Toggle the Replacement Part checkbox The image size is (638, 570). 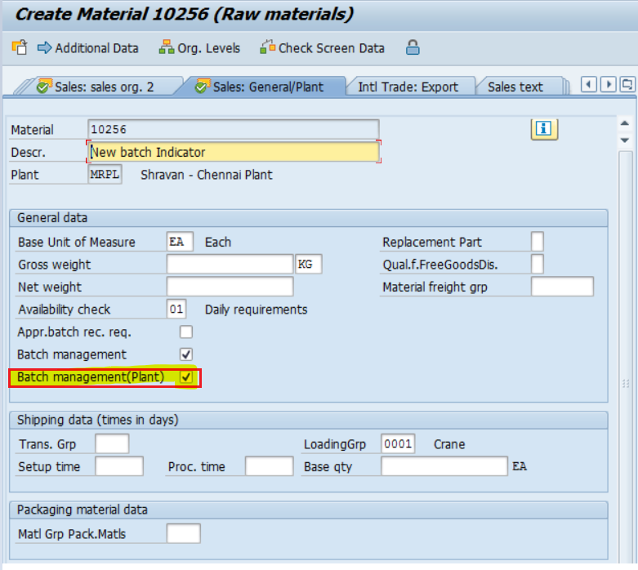pyautogui.click(x=537, y=242)
